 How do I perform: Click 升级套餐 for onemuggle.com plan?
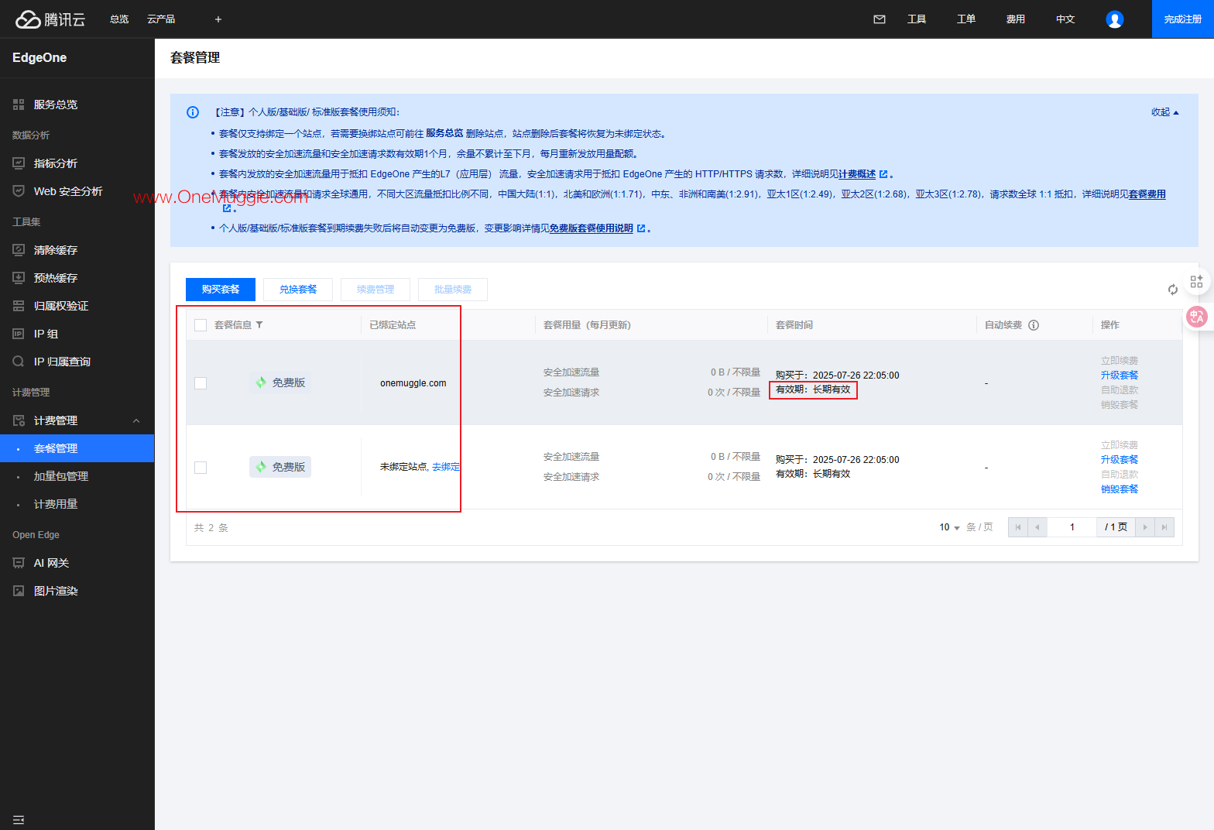point(1120,376)
